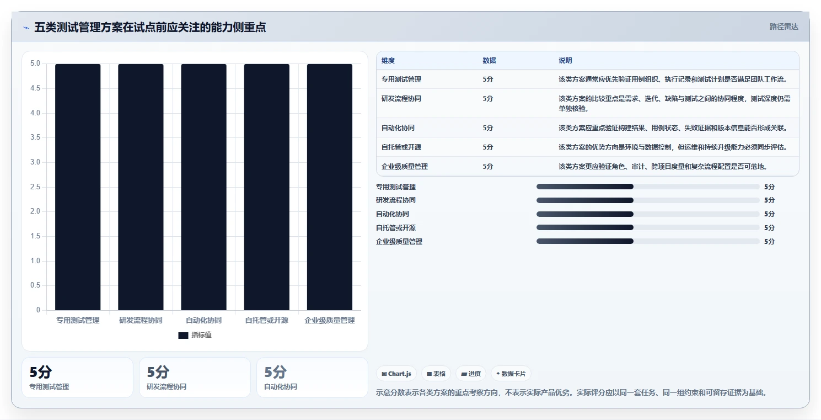Click 5分 in the 自动化协同 table row

coord(488,128)
